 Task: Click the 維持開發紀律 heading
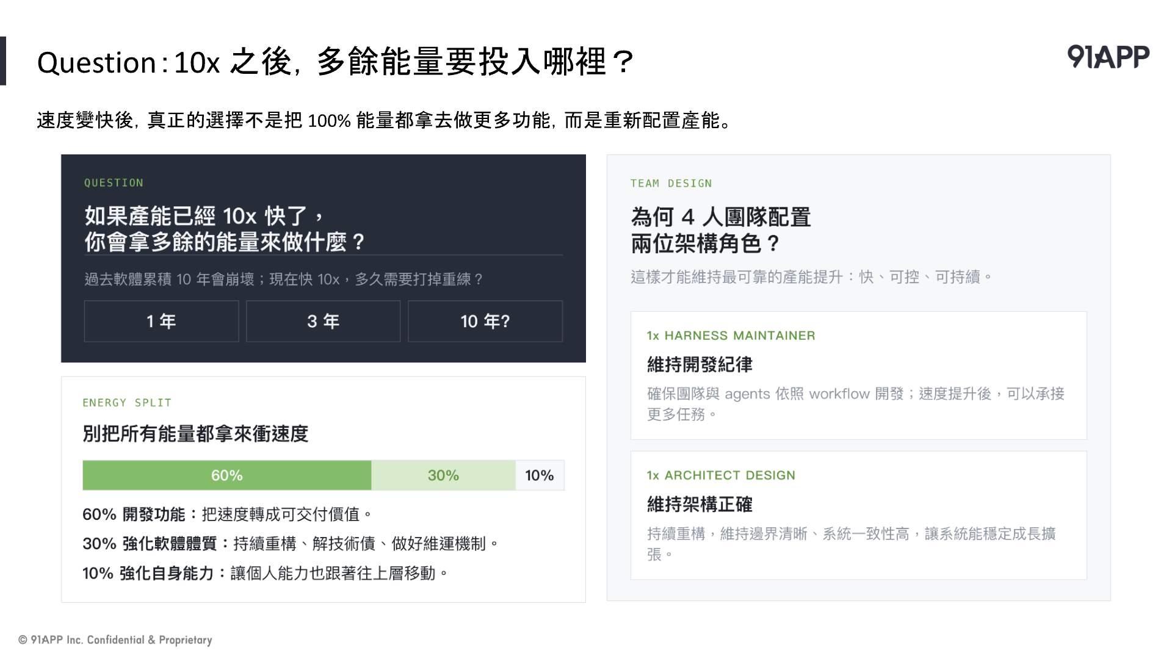click(x=700, y=365)
